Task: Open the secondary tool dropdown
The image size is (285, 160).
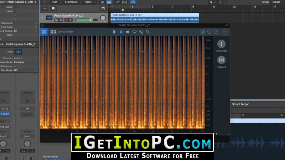Action: tap(222, 2)
